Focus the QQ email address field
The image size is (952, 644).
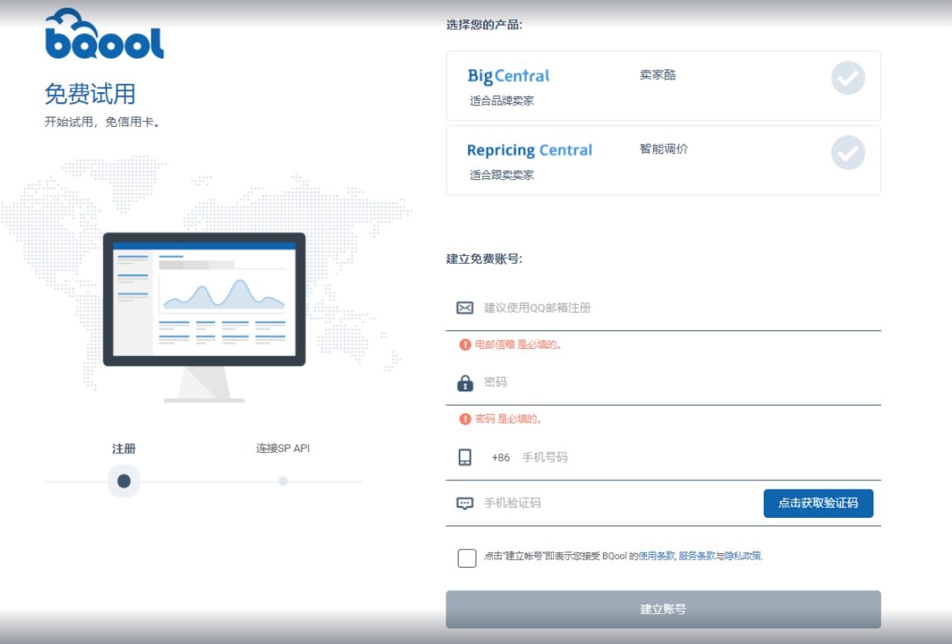(x=663, y=308)
